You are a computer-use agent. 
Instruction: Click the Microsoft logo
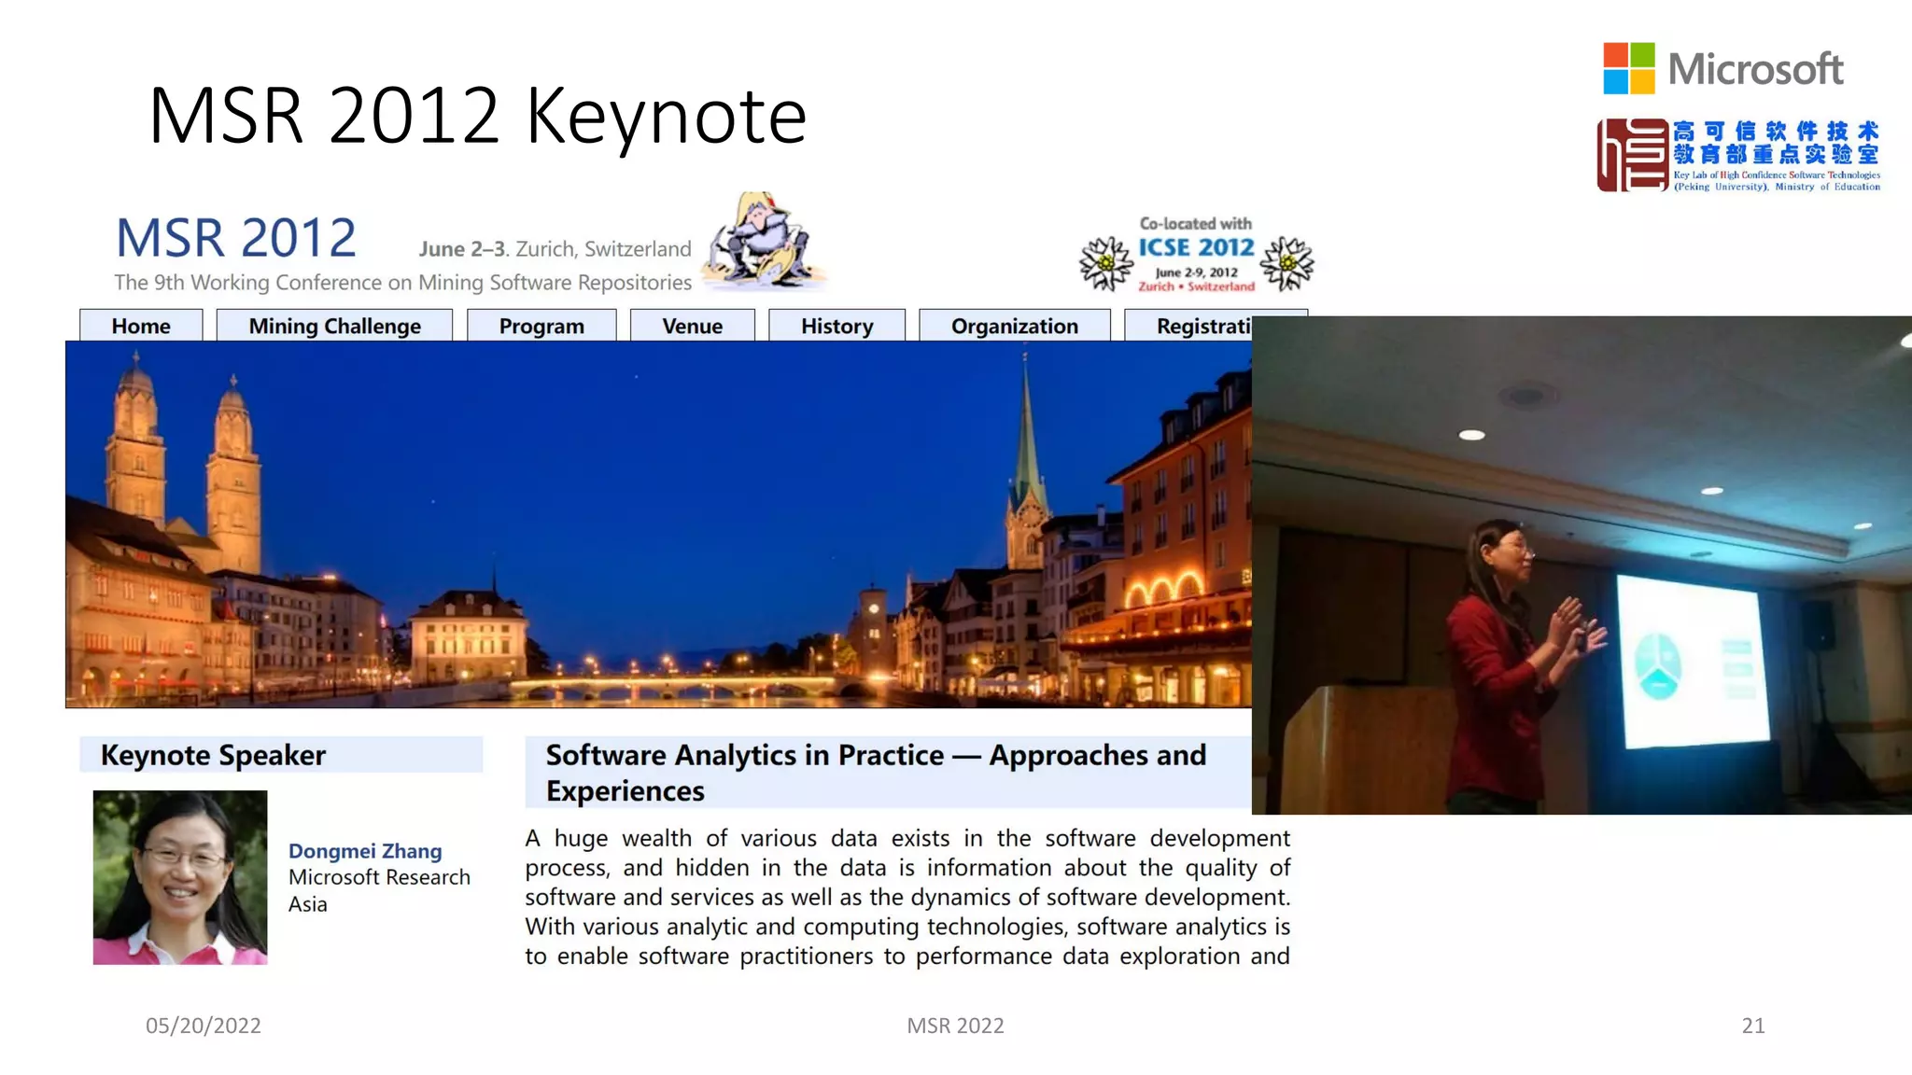click(1723, 68)
